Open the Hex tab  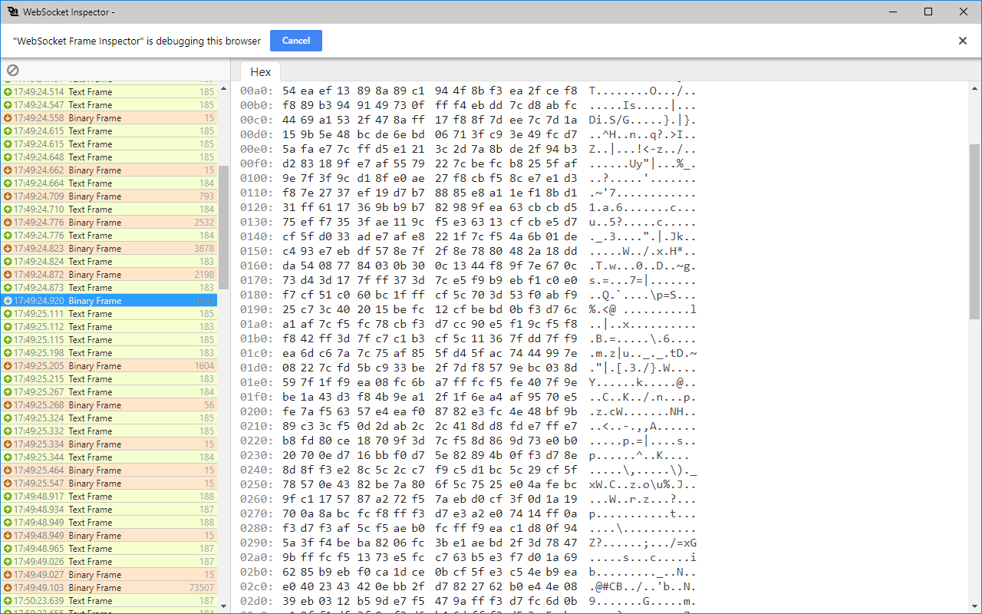point(261,71)
